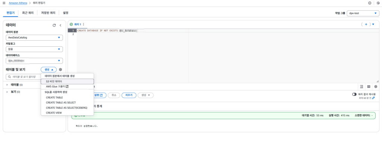This screenshot has height=142, width=382.
Task: Click the Clear button
Action: tap(129, 95)
